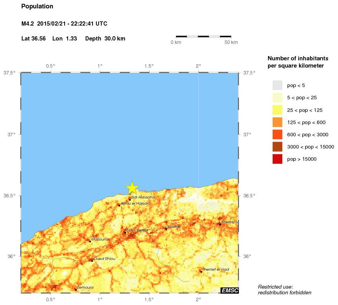Click the Zemoura city marker dot
Screen dimensions: 338x305
76,290
